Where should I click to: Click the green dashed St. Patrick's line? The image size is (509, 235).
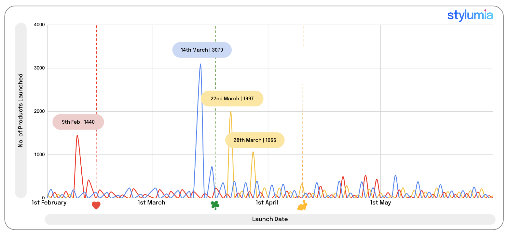pyautogui.click(x=215, y=81)
